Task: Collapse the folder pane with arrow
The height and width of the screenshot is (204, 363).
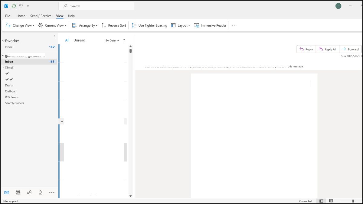Action: (55, 36)
